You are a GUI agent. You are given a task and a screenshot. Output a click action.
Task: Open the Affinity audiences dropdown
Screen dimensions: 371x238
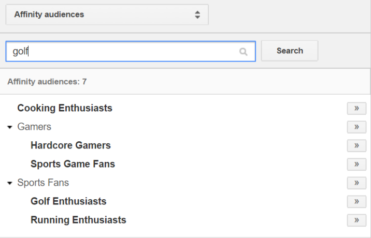[x=107, y=14]
